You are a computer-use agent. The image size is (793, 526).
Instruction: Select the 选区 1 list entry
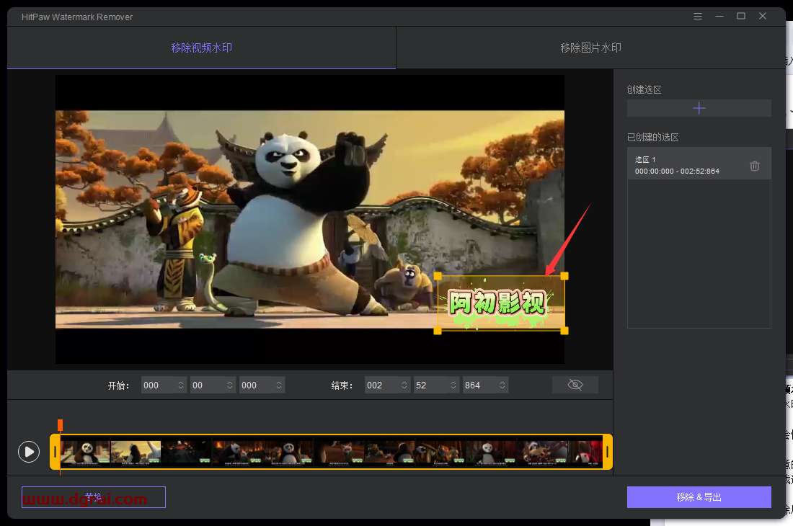point(699,164)
